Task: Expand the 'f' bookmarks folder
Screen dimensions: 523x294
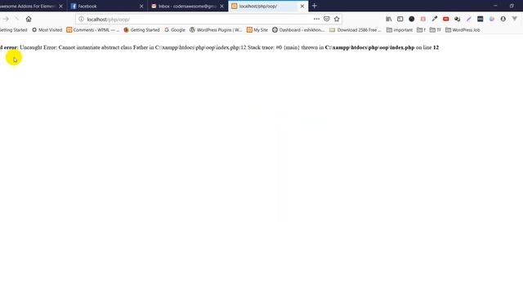Action: [422, 29]
